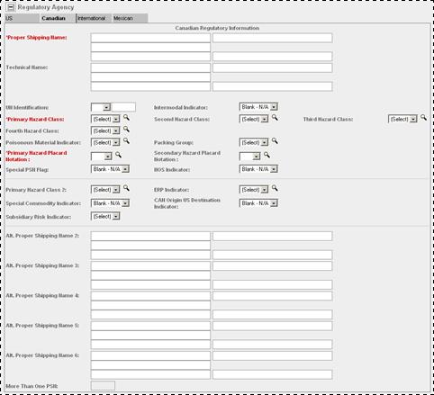Open the BOS Indicator dropdown
This screenshot has height=395, width=434.
coord(258,169)
